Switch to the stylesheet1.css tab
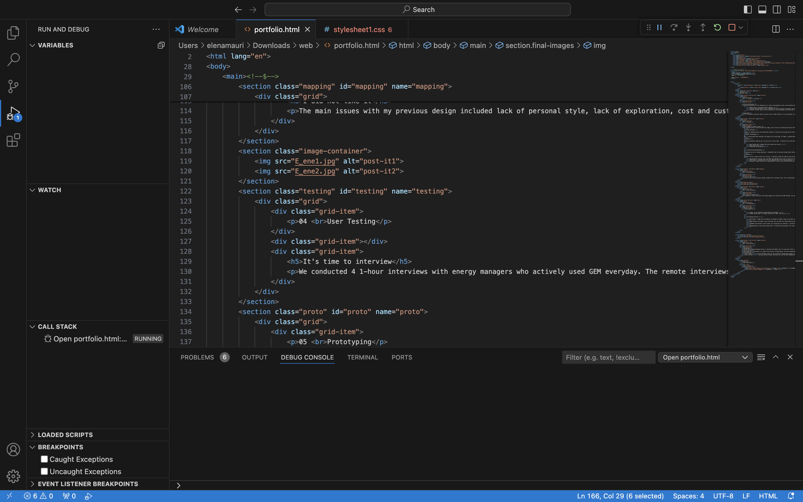The image size is (803, 502). coord(362,30)
